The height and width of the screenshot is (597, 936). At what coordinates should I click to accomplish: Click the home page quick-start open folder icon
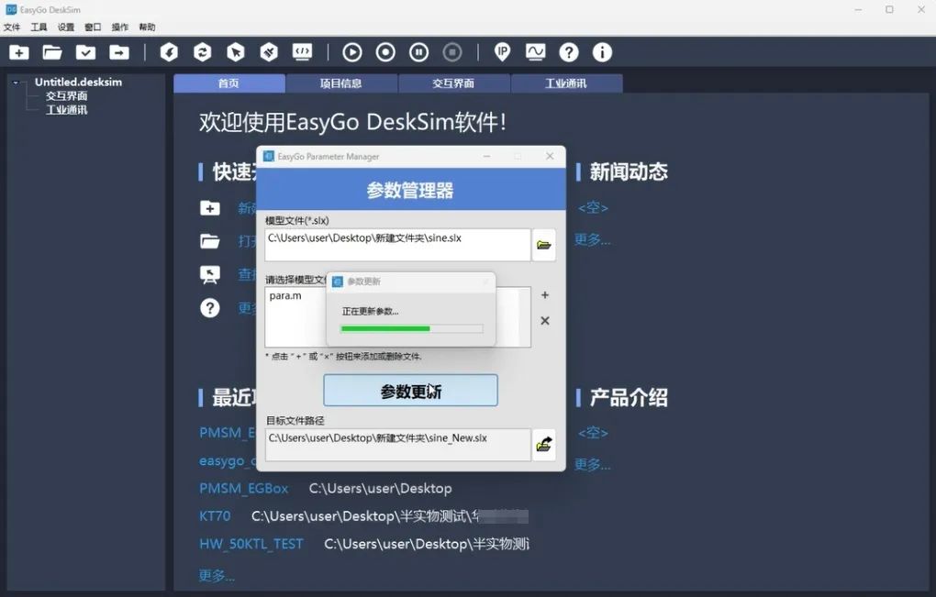(x=209, y=241)
